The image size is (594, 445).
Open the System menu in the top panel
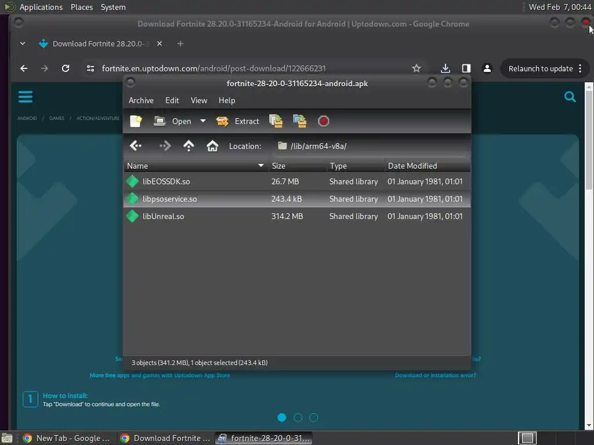tap(113, 7)
